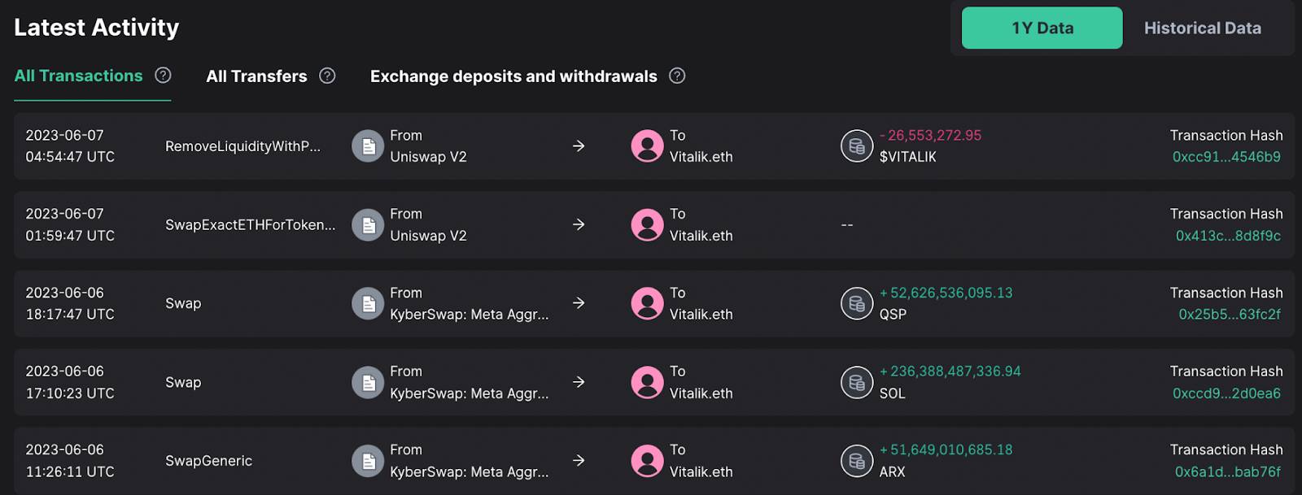This screenshot has width=1302, height=495.
Task: Click the help icon beside All Transactions
Action: point(163,76)
